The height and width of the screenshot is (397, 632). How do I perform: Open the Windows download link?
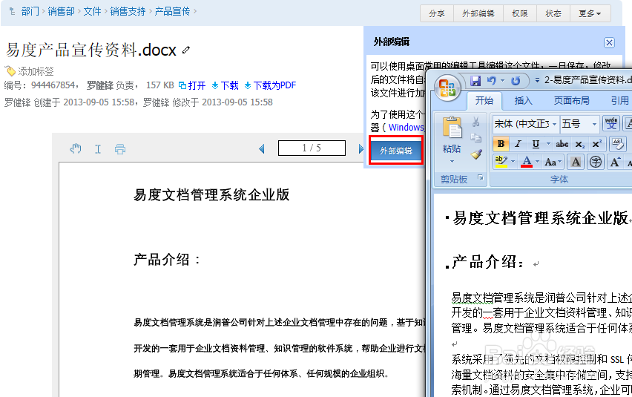coord(406,128)
